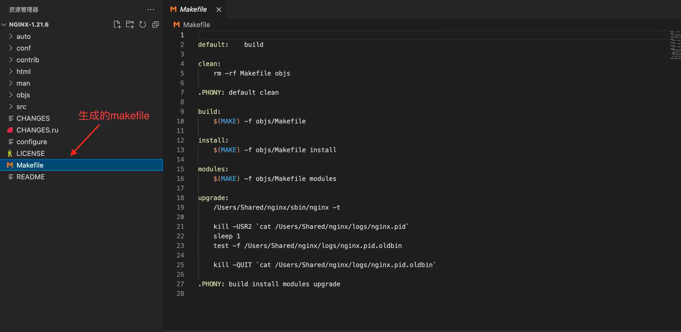Select Makefile in the file tree
Image resolution: width=681 pixels, height=332 pixels.
pos(30,165)
